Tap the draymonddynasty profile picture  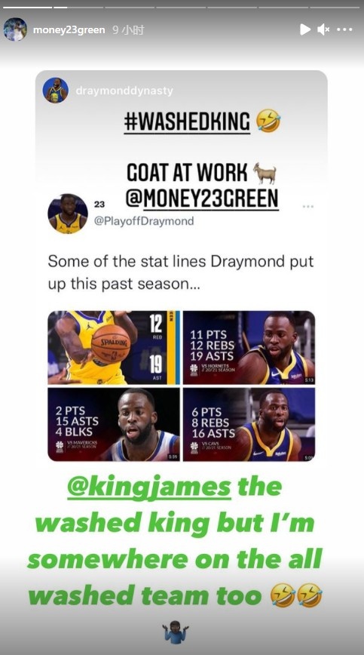(56, 91)
